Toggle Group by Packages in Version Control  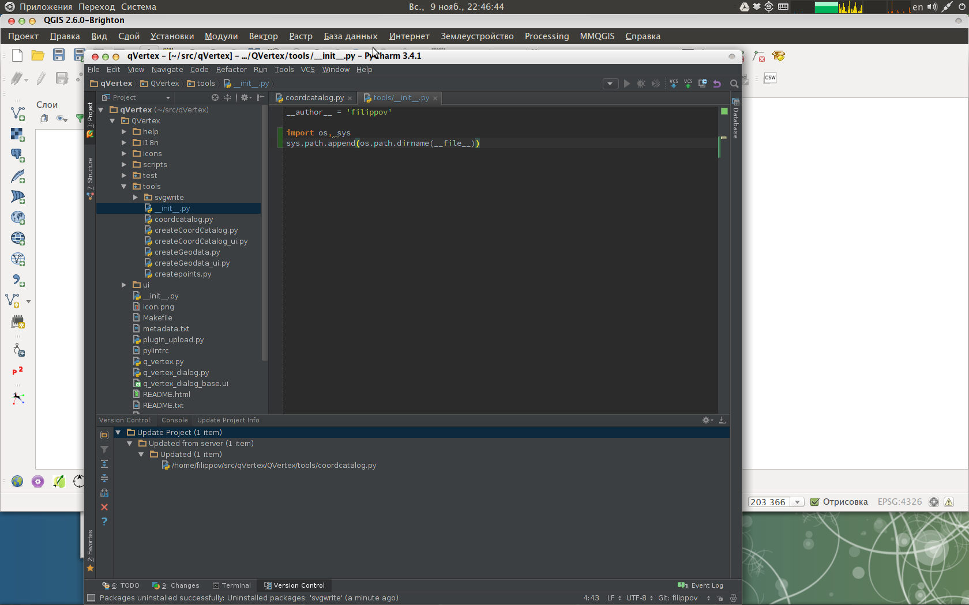(104, 435)
